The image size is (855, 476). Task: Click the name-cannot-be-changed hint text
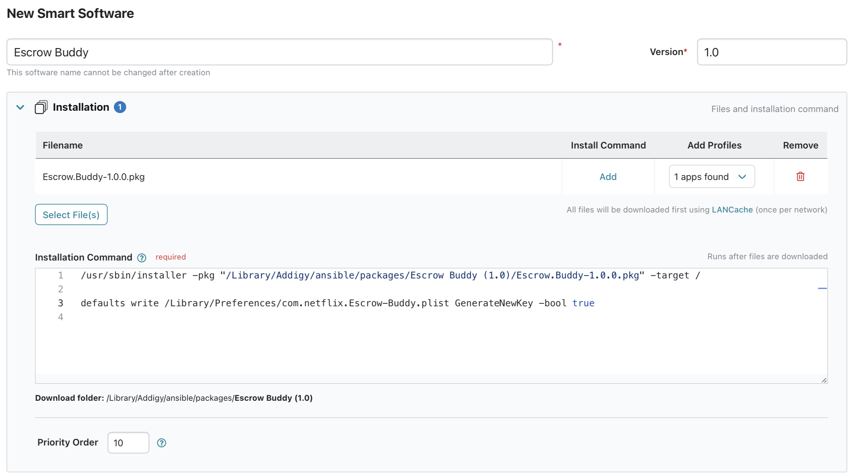tap(109, 72)
